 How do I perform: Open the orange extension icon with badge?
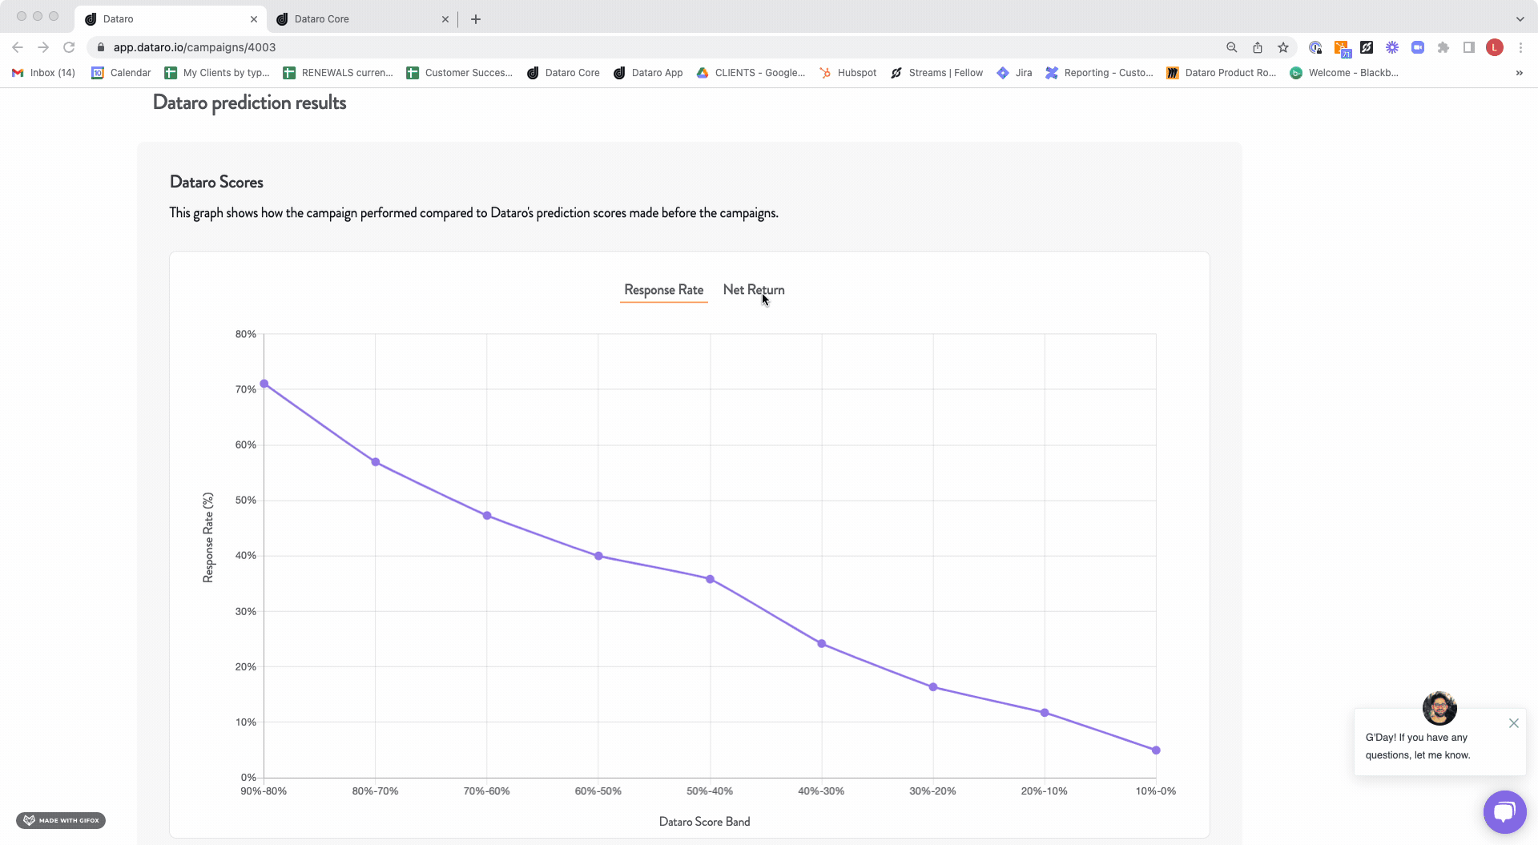pyautogui.click(x=1342, y=48)
